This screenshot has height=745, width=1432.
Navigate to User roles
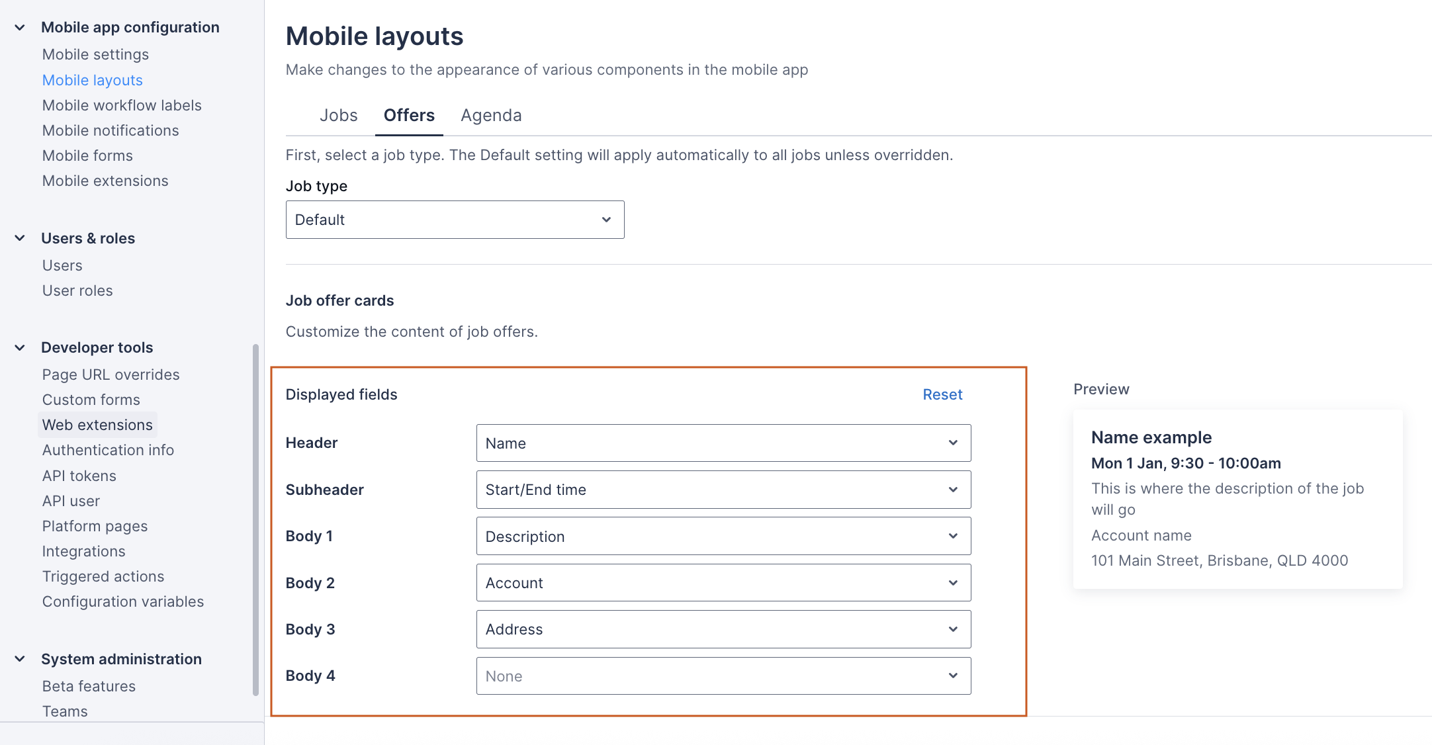[x=77, y=290]
